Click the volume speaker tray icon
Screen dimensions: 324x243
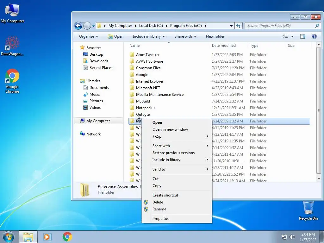292,237
